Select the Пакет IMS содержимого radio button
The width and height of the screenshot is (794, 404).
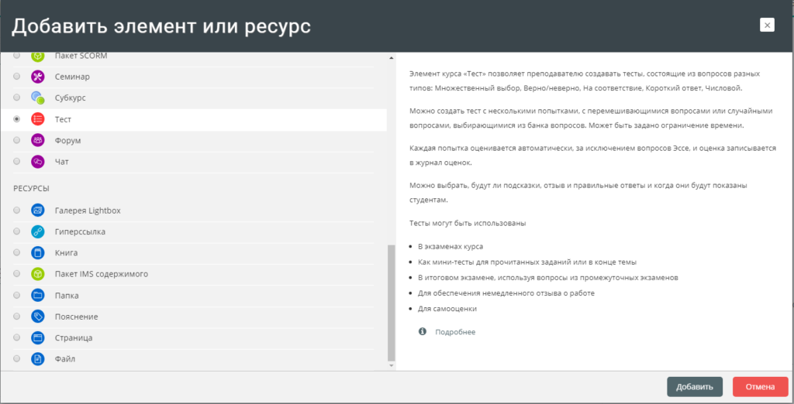coord(17,273)
